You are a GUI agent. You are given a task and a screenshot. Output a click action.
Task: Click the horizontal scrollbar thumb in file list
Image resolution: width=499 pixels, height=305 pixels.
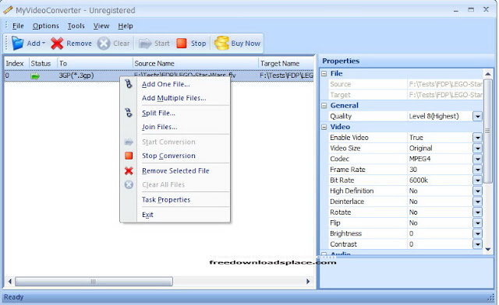point(94,282)
